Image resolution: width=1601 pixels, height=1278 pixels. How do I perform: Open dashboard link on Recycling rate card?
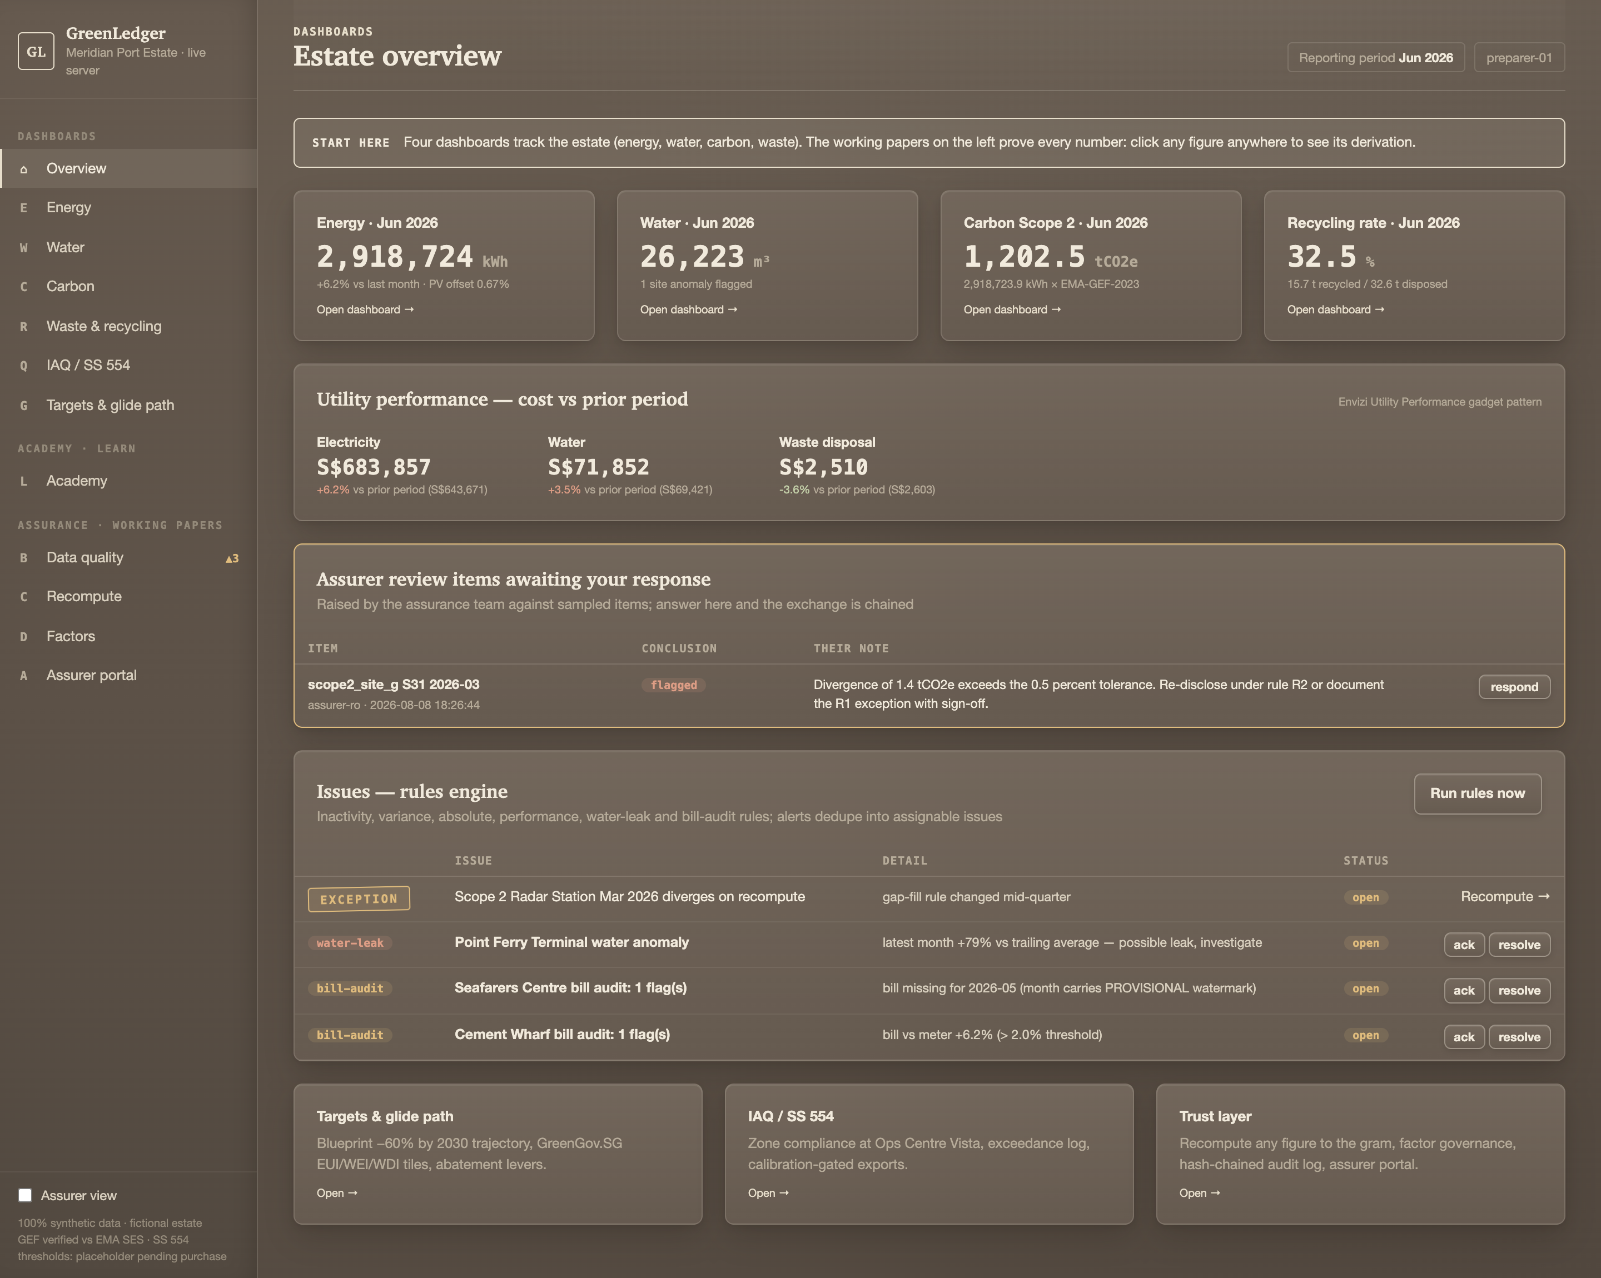[x=1335, y=309]
